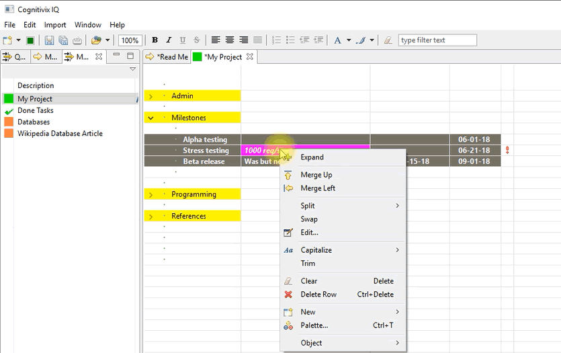The image size is (561, 353).
Task: Toggle Bold formatting
Action: 155,40
